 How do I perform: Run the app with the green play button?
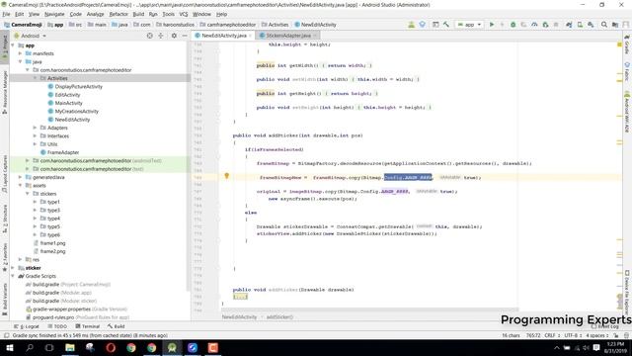(x=492, y=25)
